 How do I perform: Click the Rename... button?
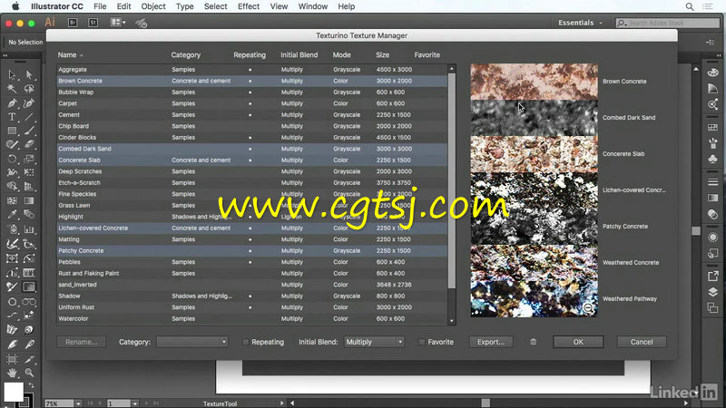[82, 342]
